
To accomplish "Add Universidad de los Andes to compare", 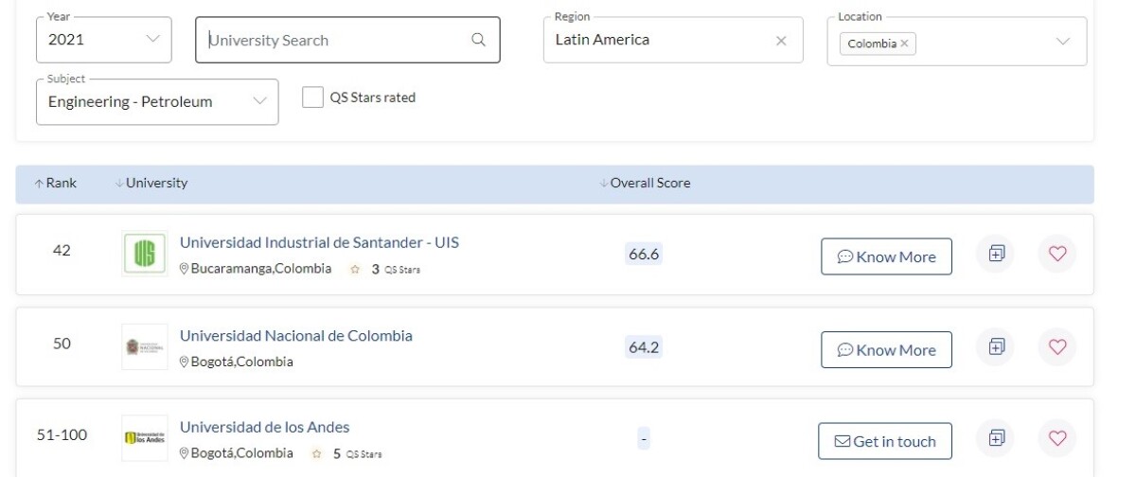I will (x=995, y=438).
